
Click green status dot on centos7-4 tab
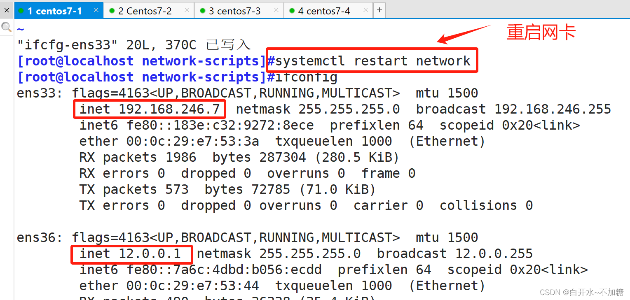[x=292, y=11]
